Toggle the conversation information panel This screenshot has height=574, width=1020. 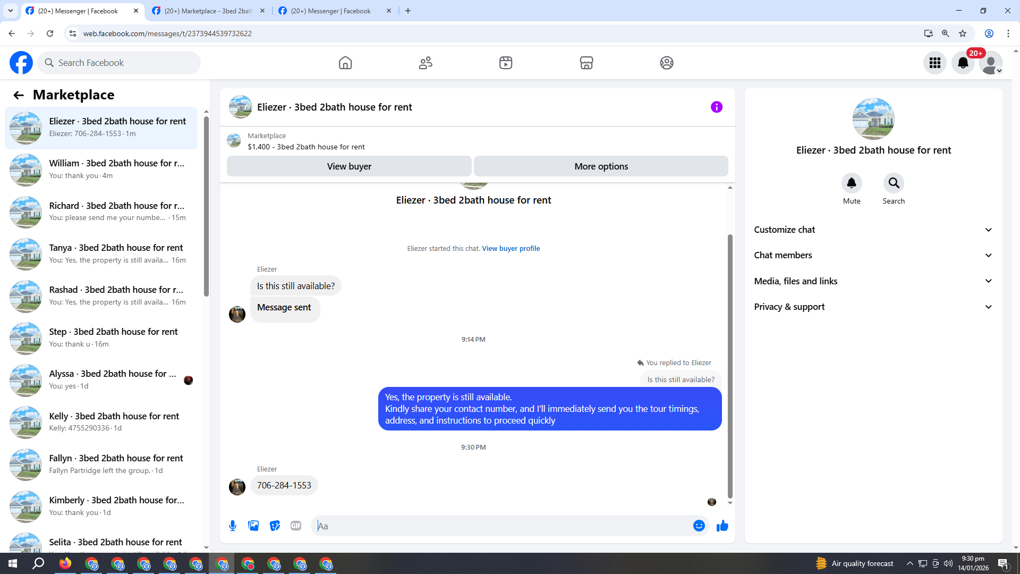[x=716, y=107]
